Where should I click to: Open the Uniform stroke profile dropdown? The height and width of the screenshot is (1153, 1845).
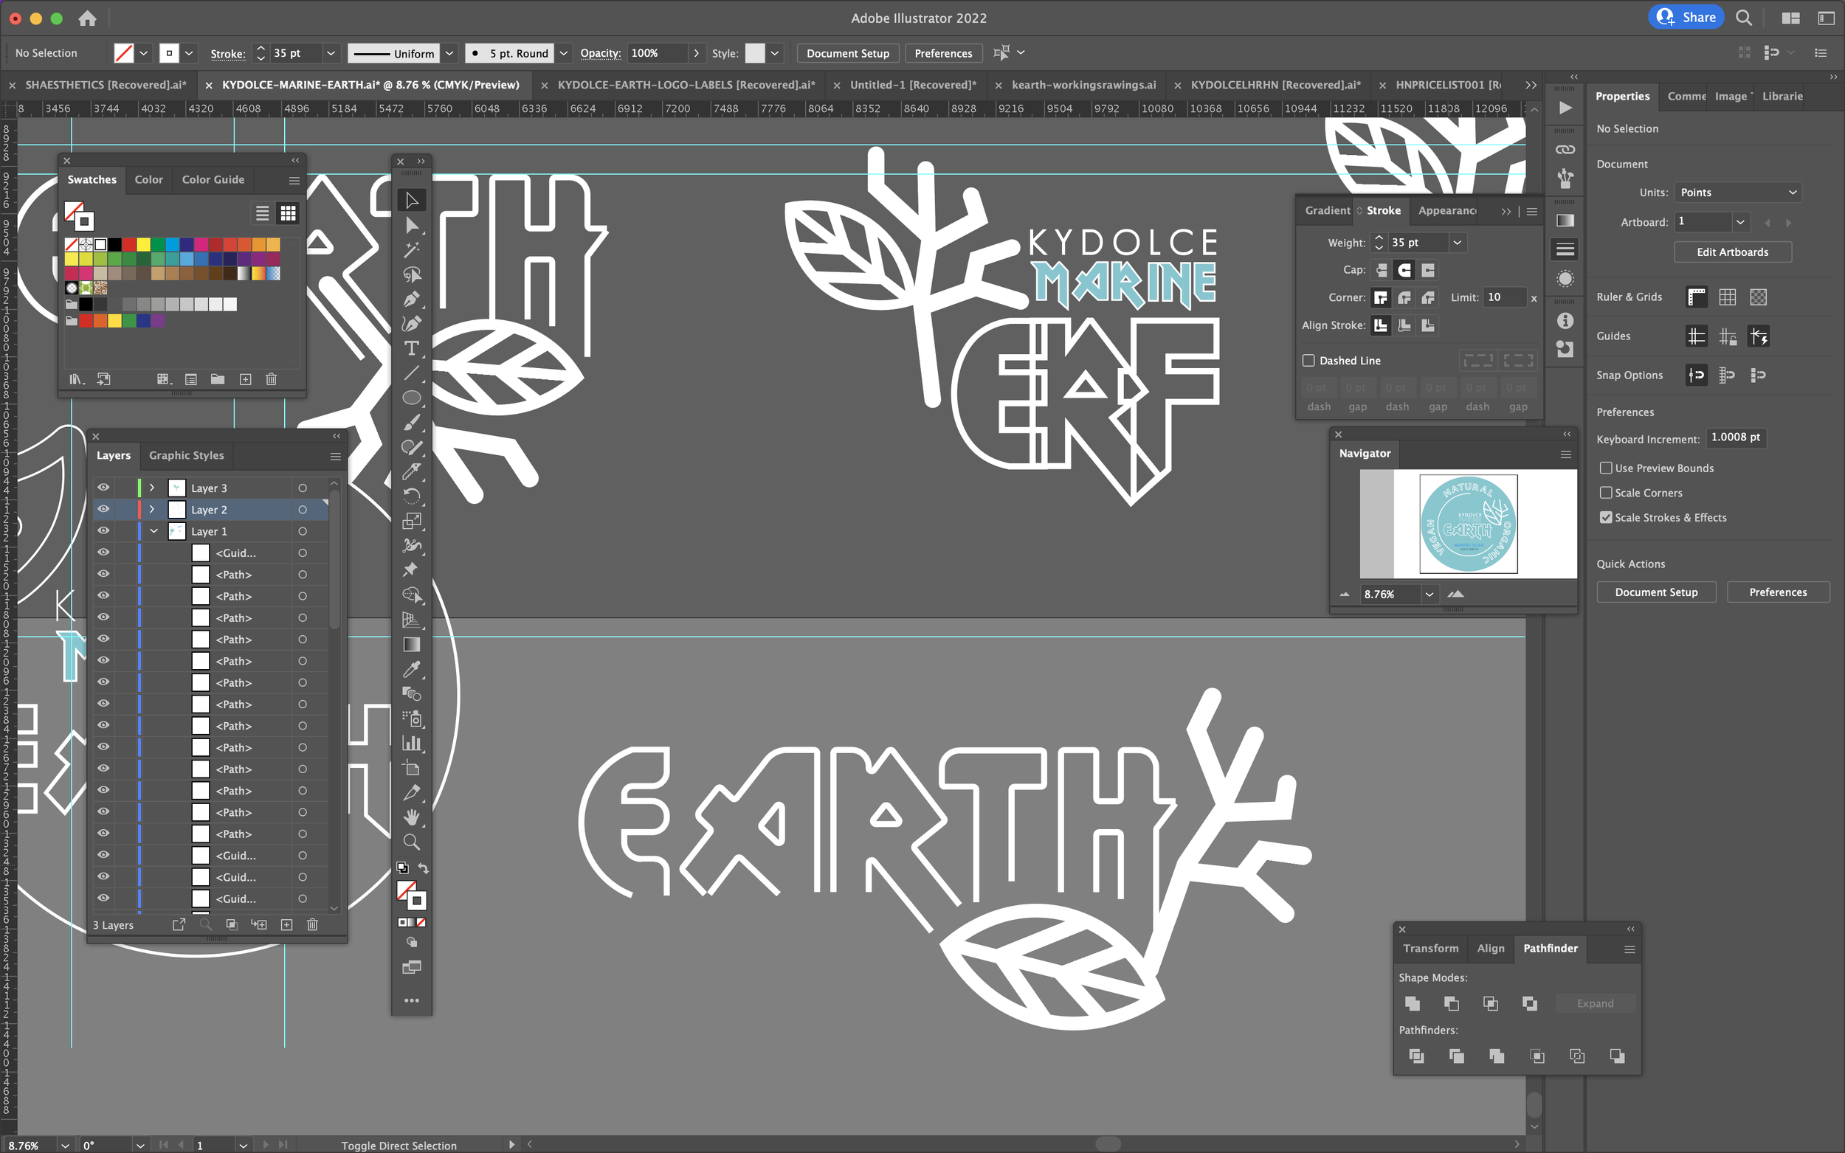[x=449, y=53]
